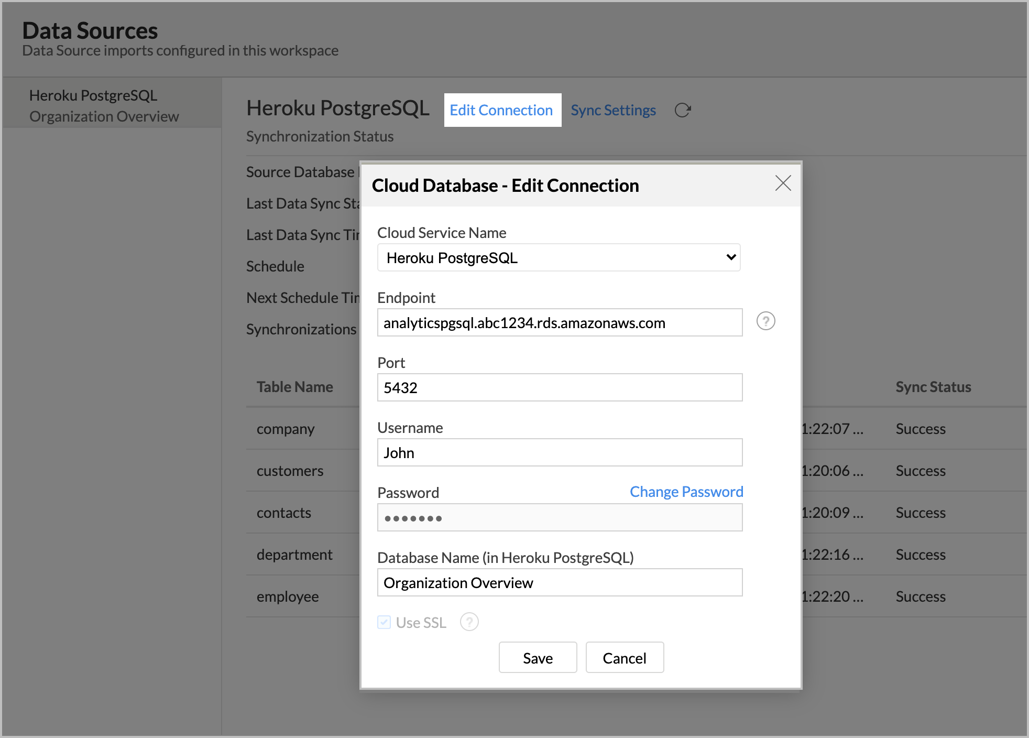Screen dimensions: 1029x738
Task: Open the help icon next to Endpoint field
Action: coord(765,321)
